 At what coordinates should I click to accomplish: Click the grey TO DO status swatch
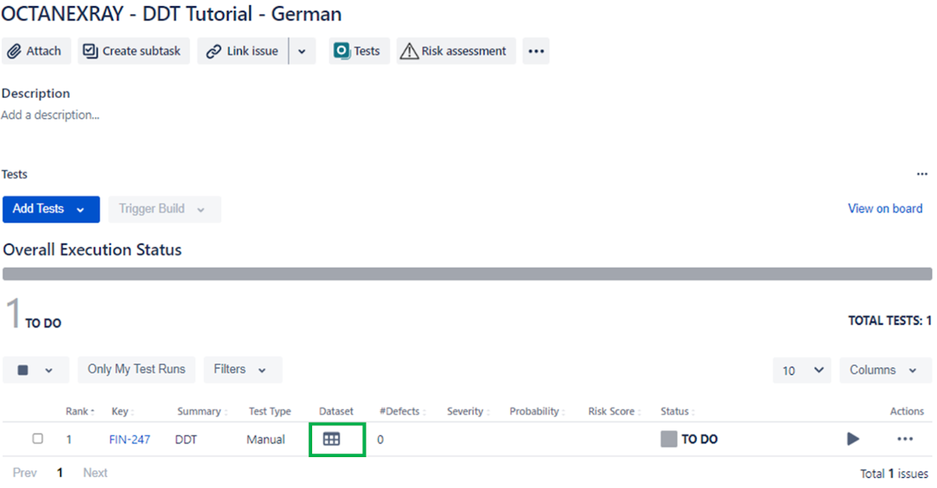click(x=668, y=439)
